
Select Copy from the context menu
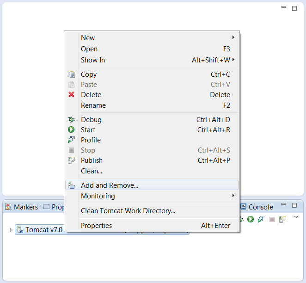[x=89, y=74]
